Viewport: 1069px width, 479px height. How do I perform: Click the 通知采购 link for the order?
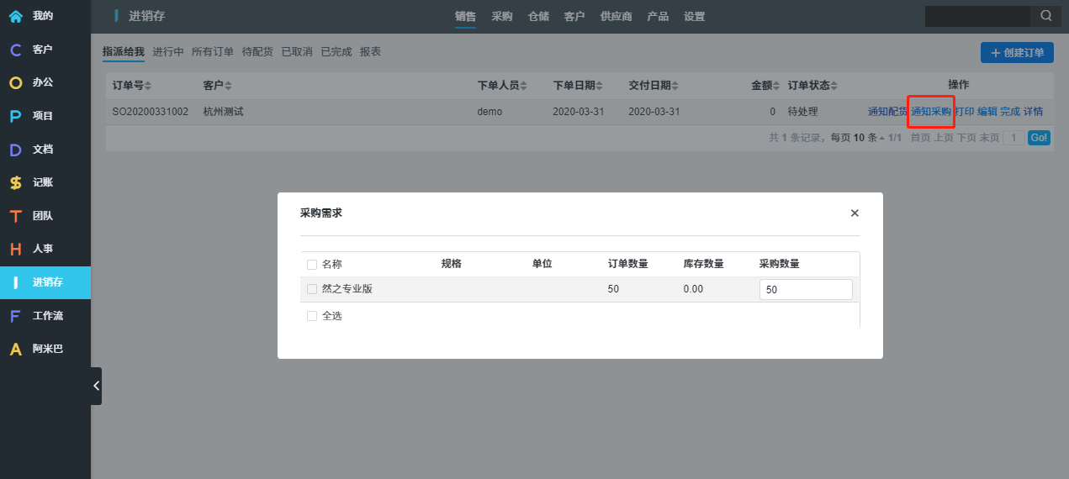(930, 112)
